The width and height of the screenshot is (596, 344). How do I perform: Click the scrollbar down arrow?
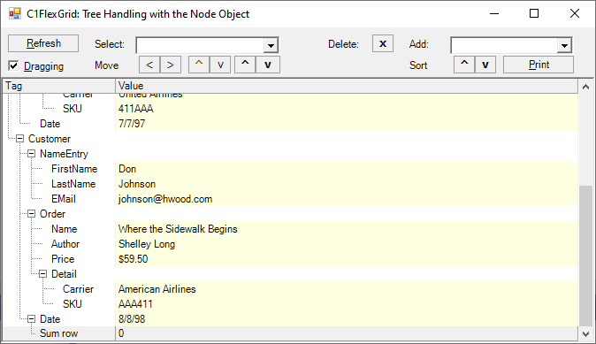(x=585, y=334)
